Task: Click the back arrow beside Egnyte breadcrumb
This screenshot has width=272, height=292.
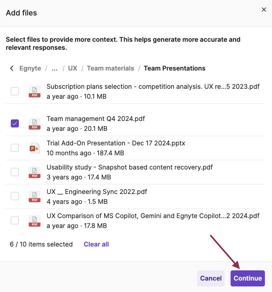Action: pyautogui.click(x=11, y=68)
